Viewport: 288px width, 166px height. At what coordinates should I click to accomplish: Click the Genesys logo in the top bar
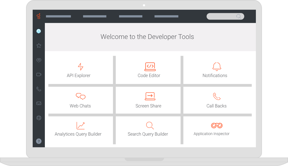(x=38, y=16)
